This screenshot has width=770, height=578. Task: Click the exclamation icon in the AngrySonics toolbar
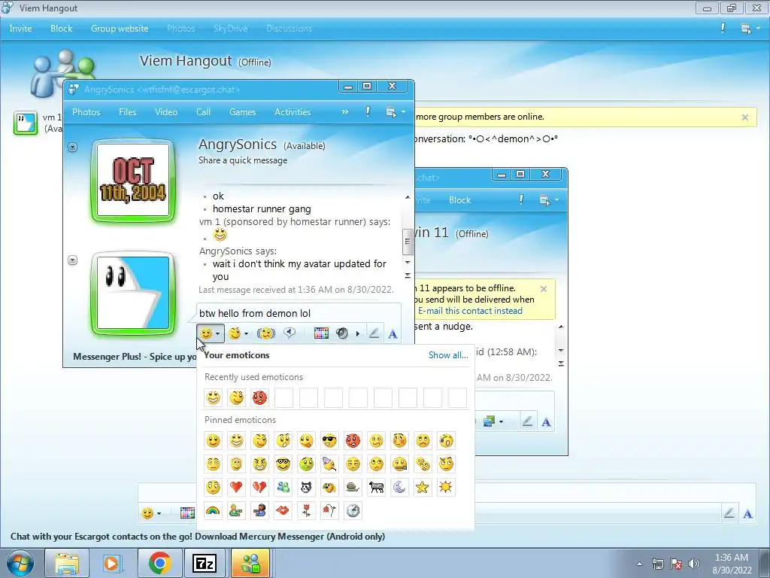tap(368, 111)
